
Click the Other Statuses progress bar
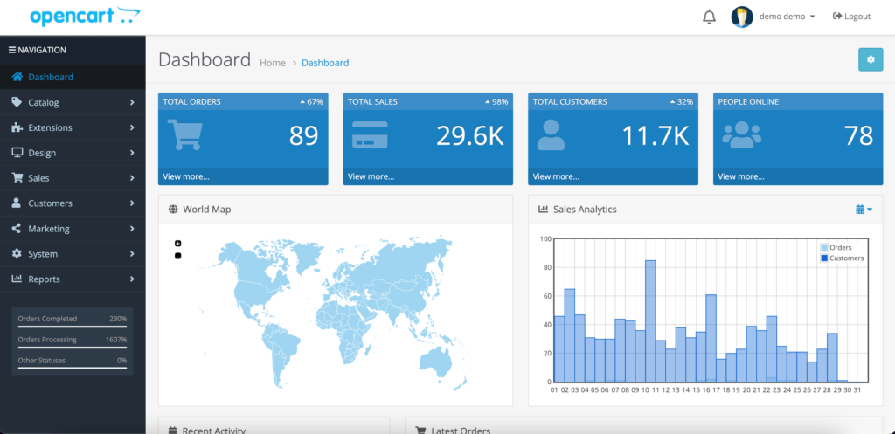[x=72, y=368]
